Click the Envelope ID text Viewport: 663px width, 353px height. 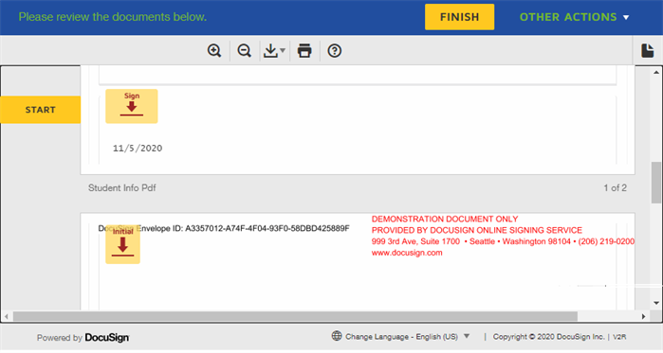point(224,229)
